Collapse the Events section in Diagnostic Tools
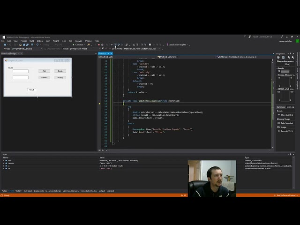 (277, 68)
